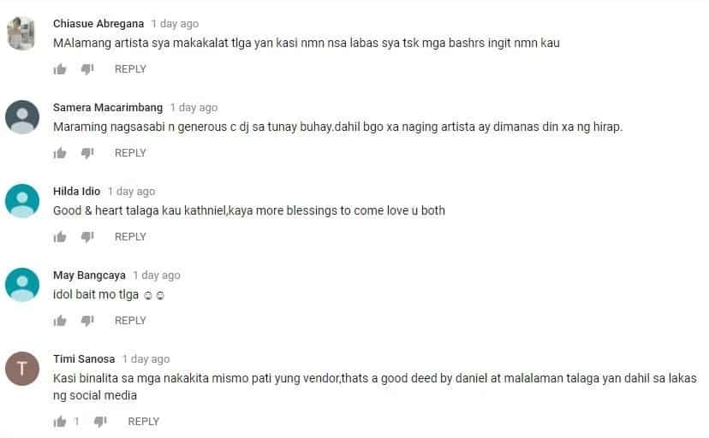709x438 pixels.
Task: Like Chiasue Abregana's comment
Action: [x=60, y=69]
